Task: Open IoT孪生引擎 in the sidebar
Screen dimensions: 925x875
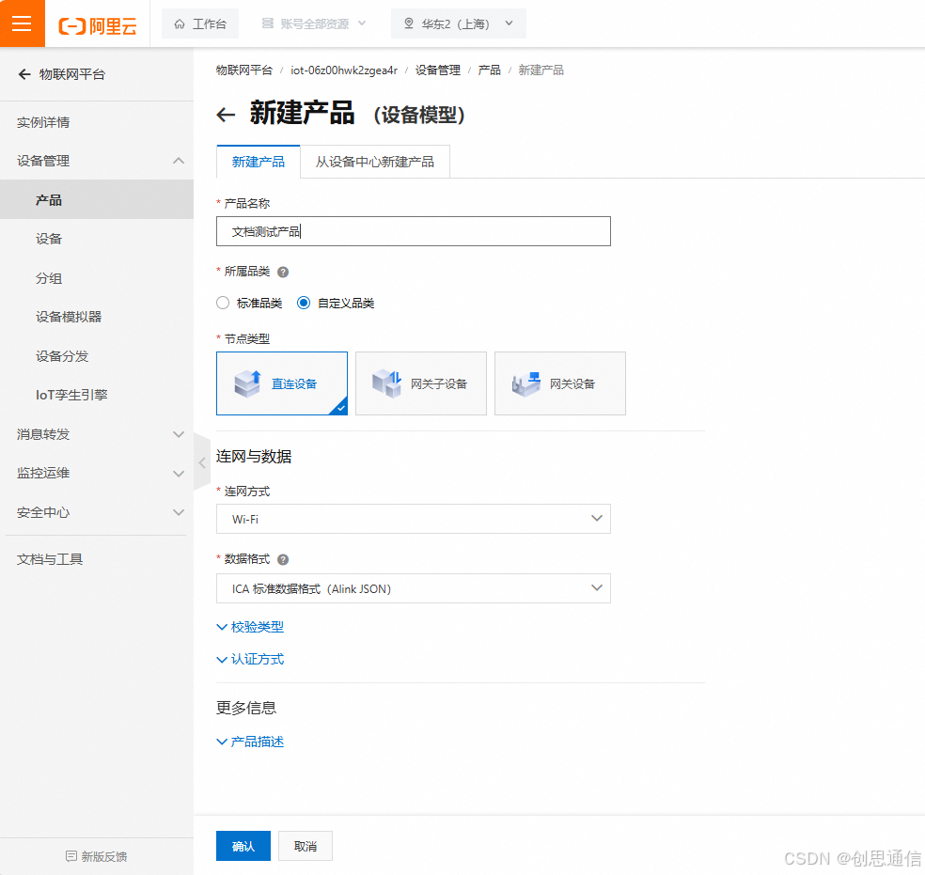Action: tap(71, 395)
